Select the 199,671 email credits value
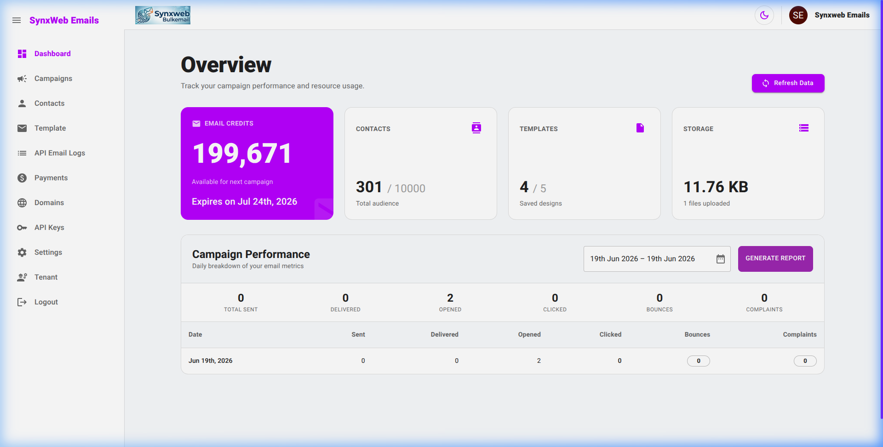 (x=242, y=154)
